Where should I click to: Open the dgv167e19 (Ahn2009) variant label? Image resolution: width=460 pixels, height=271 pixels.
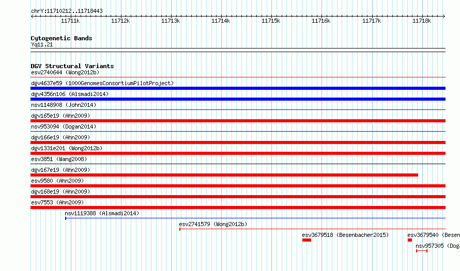pyautogui.click(x=60, y=170)
